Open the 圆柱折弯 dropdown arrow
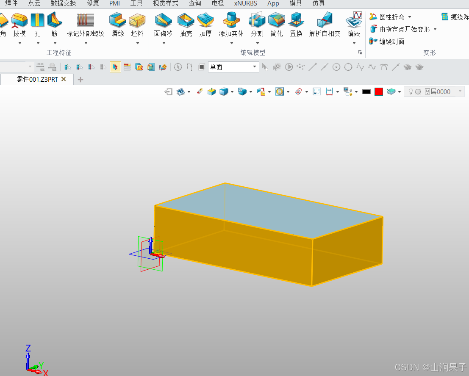 click(410, 17)
